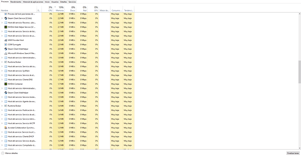Click the vertical scrollbar thumb

point(299,72)
